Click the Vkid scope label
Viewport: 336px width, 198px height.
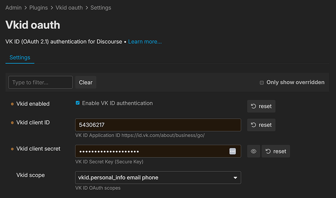[31, 175]
